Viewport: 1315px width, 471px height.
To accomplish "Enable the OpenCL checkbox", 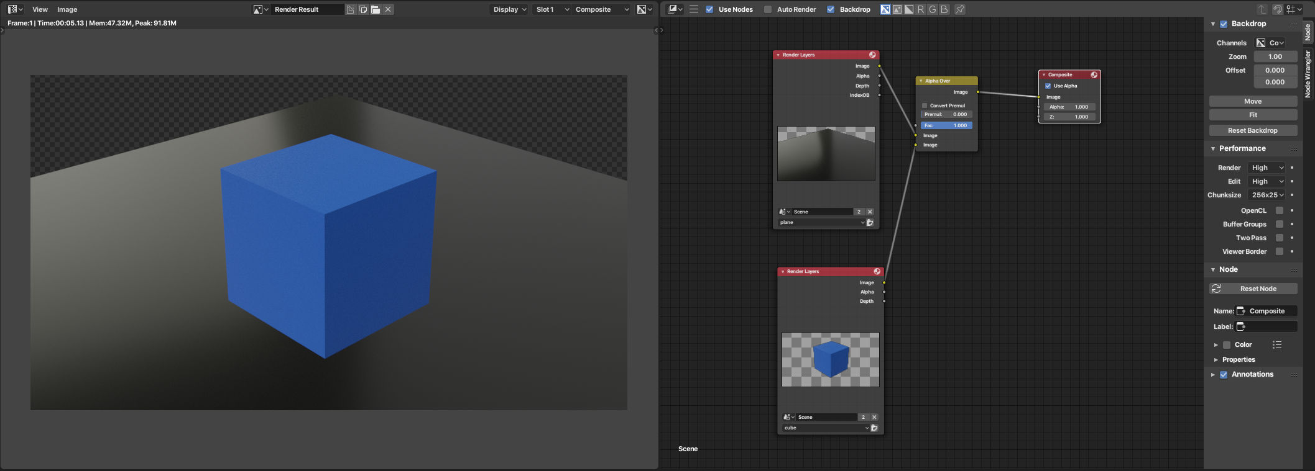I will click(x=1280, y=210).
